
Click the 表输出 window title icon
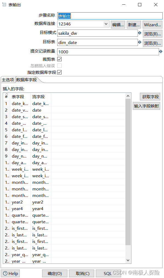click(x=4, y=5)
